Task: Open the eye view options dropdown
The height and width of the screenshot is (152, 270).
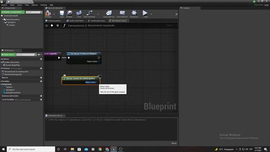Action: point(39,54)
